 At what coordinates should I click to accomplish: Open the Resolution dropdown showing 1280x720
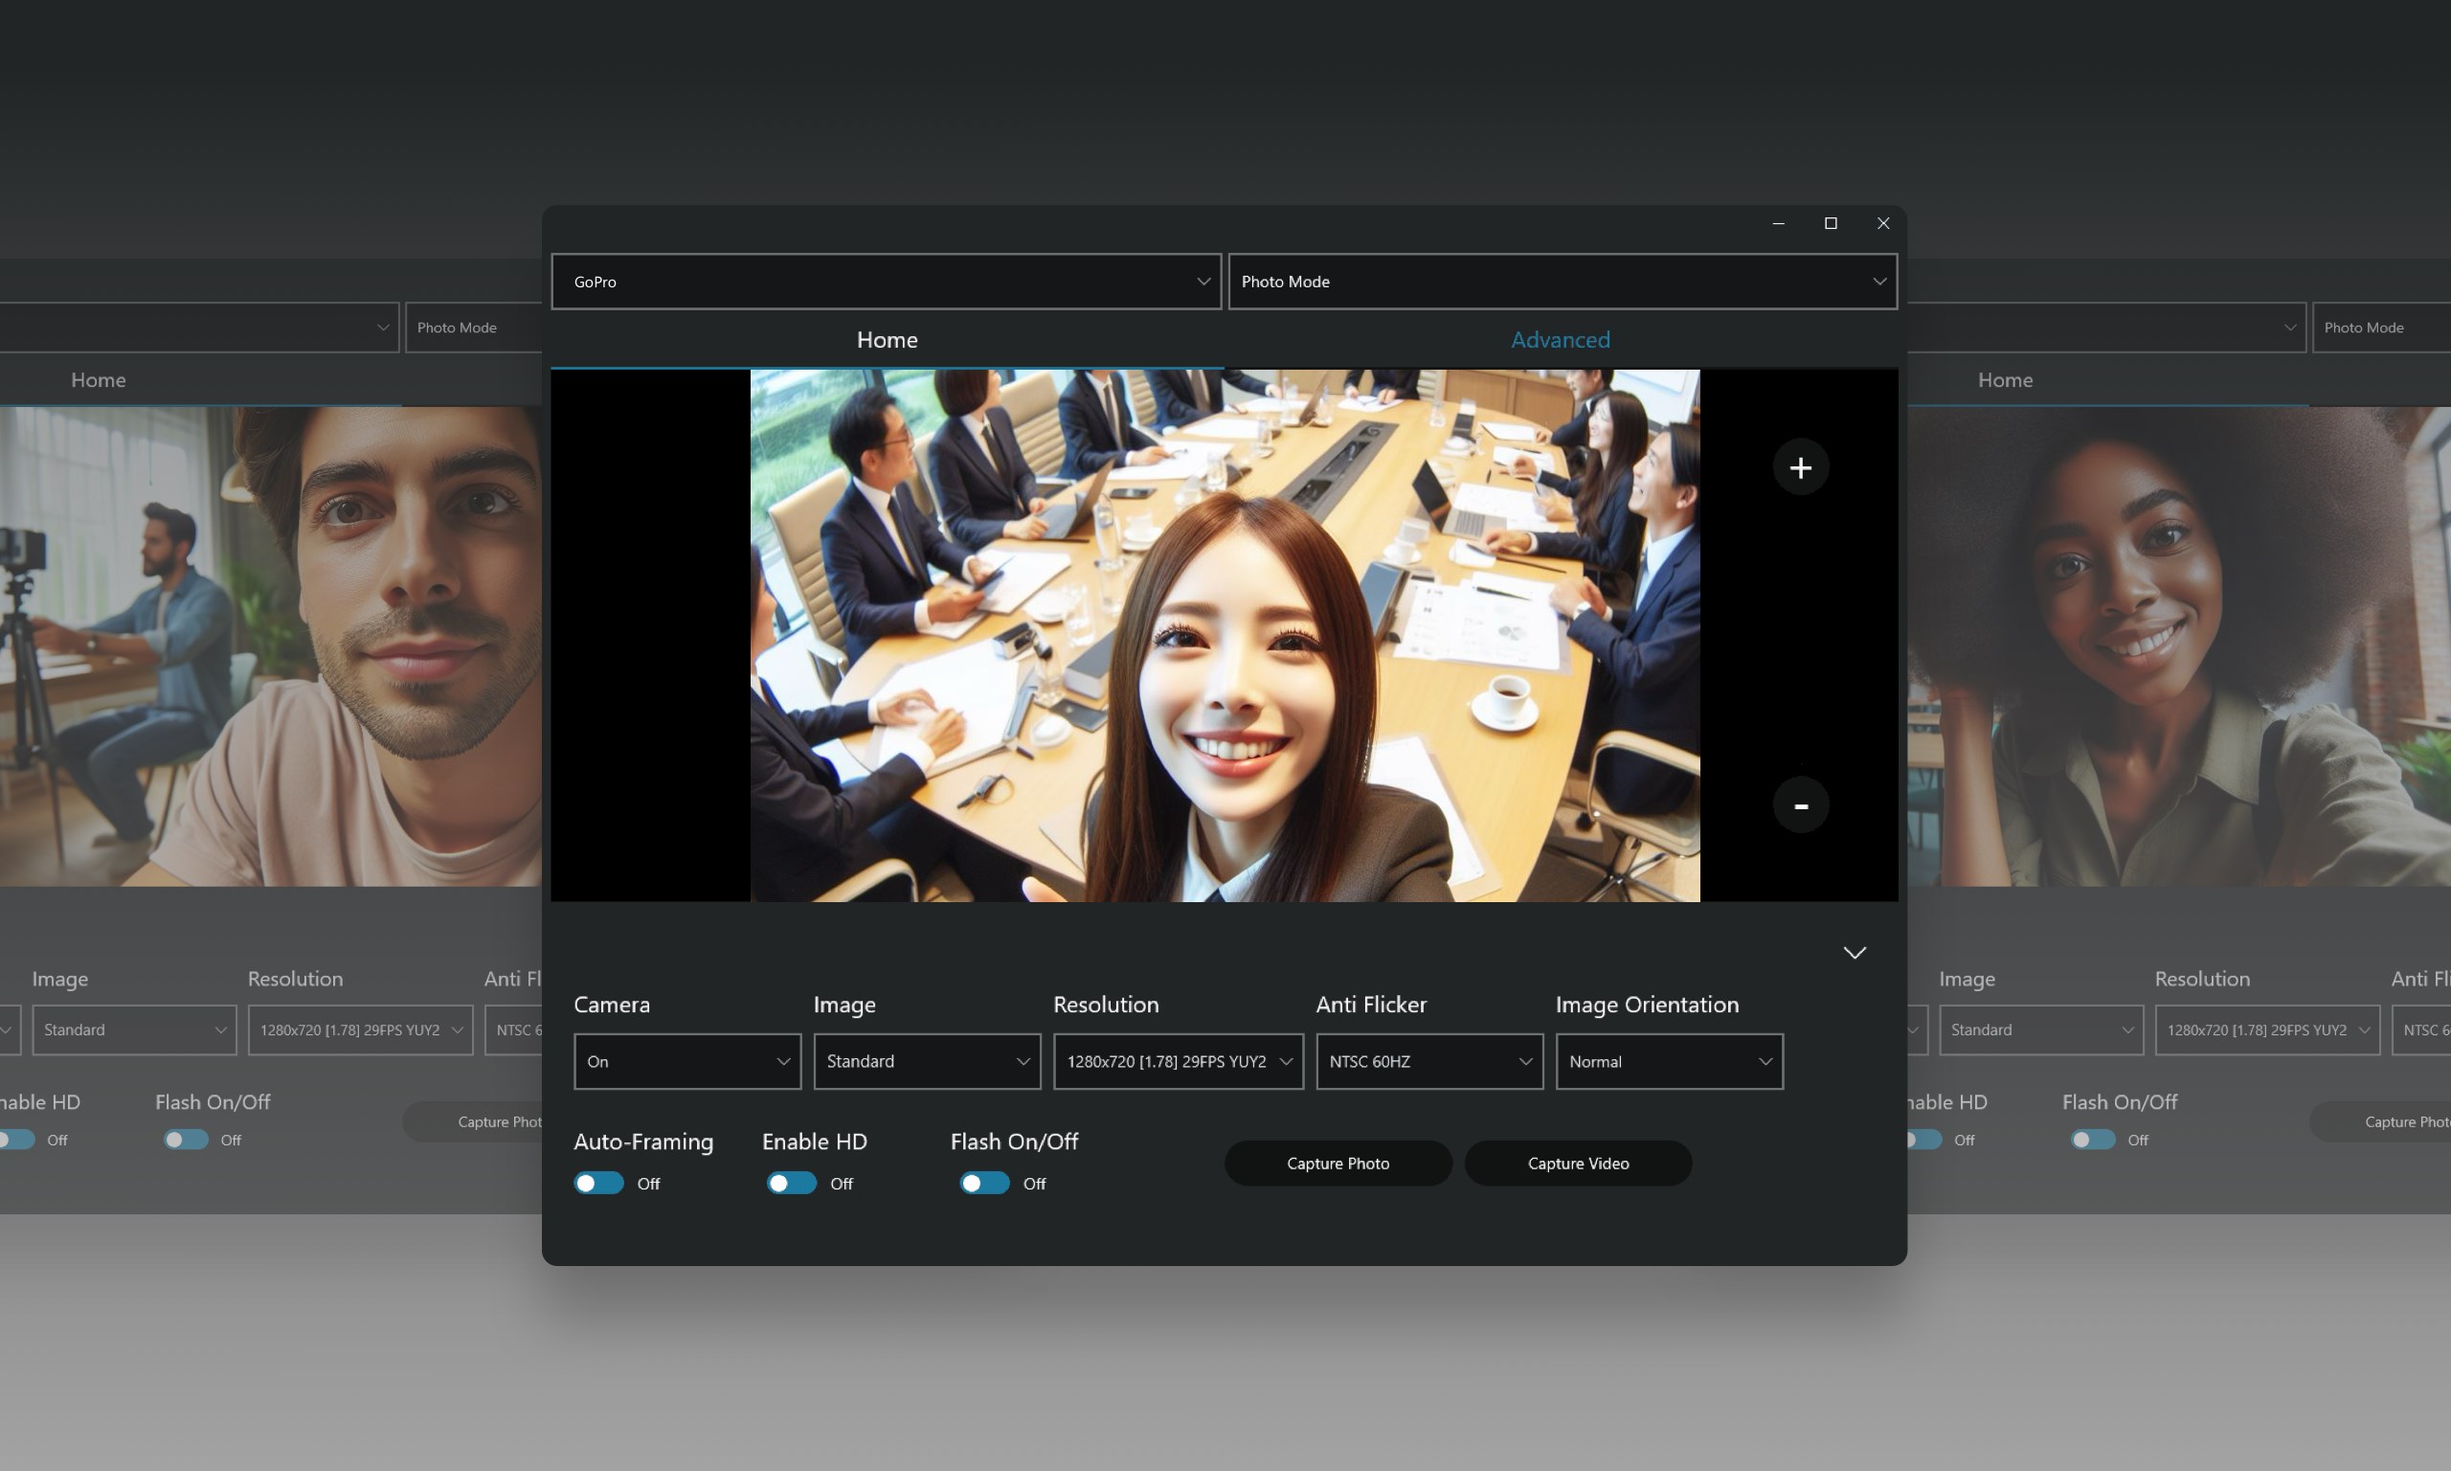click(x=1177, y=1060)
